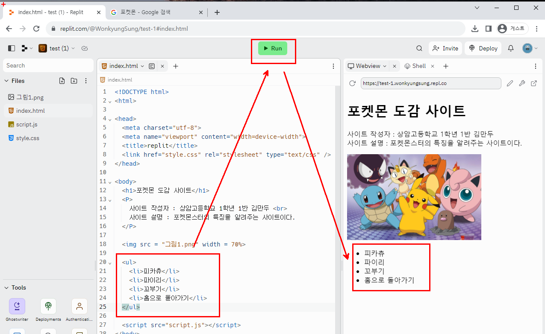The width and height of the screenshot is (545, 334).
Task: Switch to the Shell tab
Action: pos(415,66)
